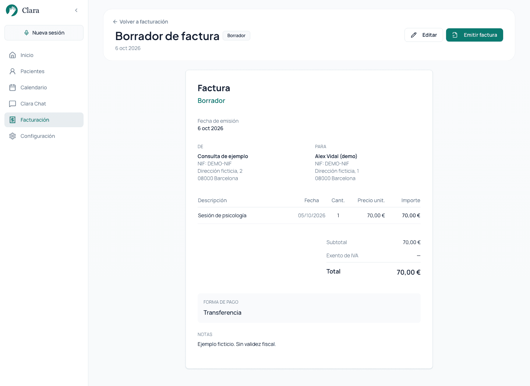Click the Consulta de ejemplo sender name
Image resolution: width=530 pixels, height=386 pixels.
point(223,156)
